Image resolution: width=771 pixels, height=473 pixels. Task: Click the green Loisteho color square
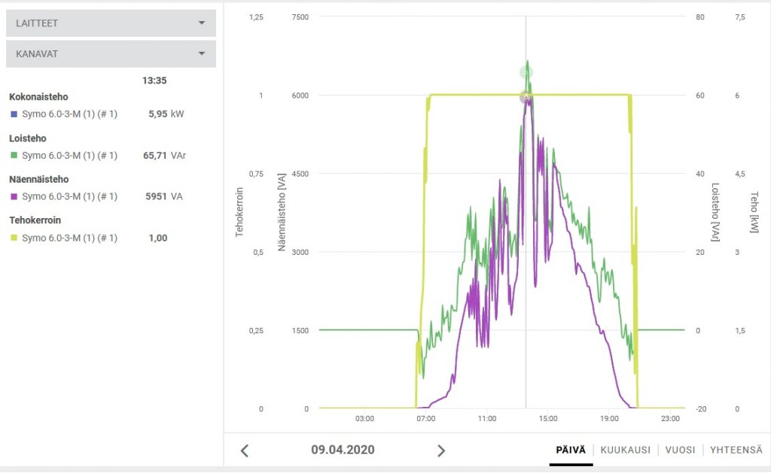click(x=13, y=156)
